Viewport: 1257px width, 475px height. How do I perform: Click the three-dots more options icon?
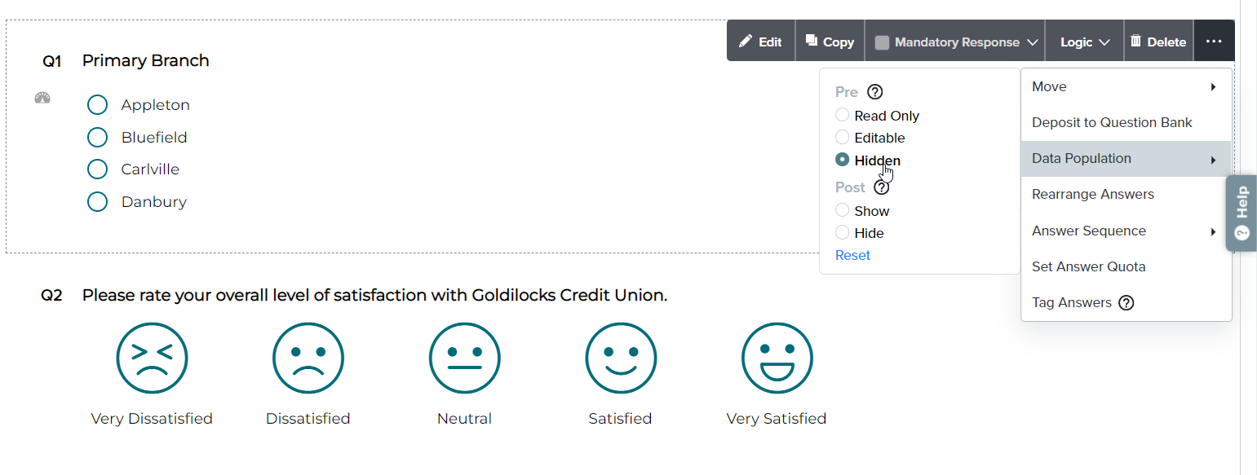point(1214,42)
